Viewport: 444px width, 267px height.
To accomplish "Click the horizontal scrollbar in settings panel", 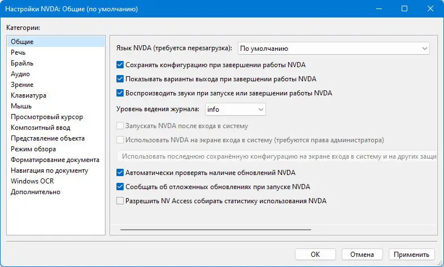I will coord(215,229).
